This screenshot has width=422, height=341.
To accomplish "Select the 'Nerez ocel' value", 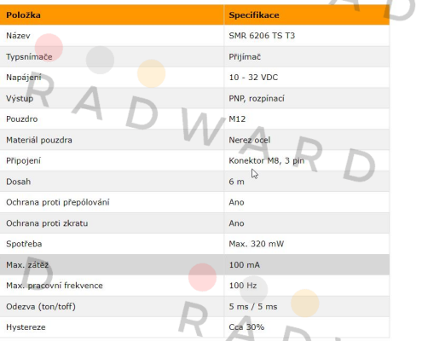I will pos(250,140).
